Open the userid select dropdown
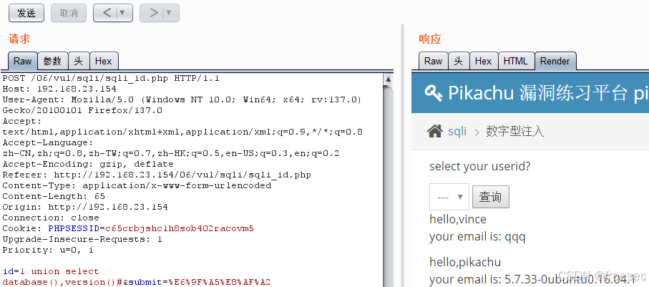Viewport: 649px width, 287px height. [449, 197]
